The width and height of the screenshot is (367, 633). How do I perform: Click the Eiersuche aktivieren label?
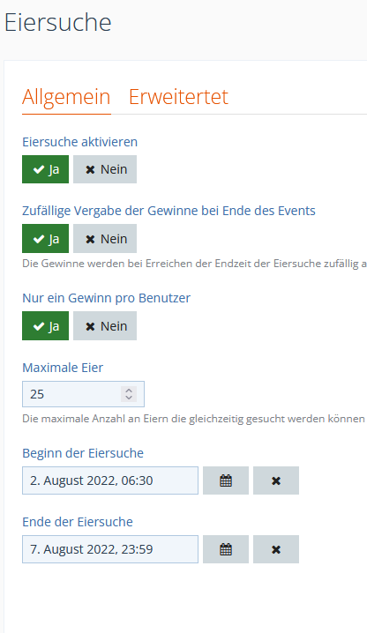coord(80,142)
